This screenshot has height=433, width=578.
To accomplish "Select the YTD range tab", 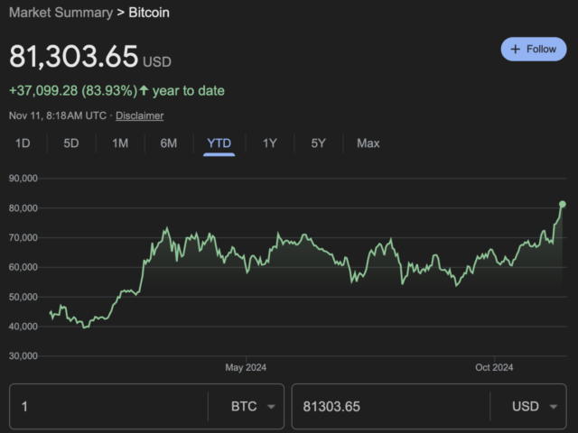I will coord(219,143).
